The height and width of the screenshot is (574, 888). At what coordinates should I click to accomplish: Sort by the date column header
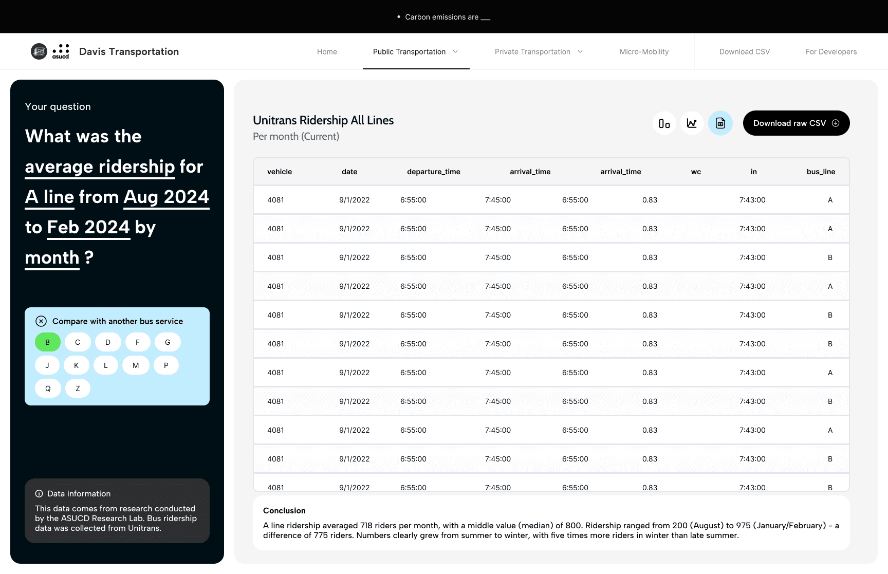pos(349,172)
